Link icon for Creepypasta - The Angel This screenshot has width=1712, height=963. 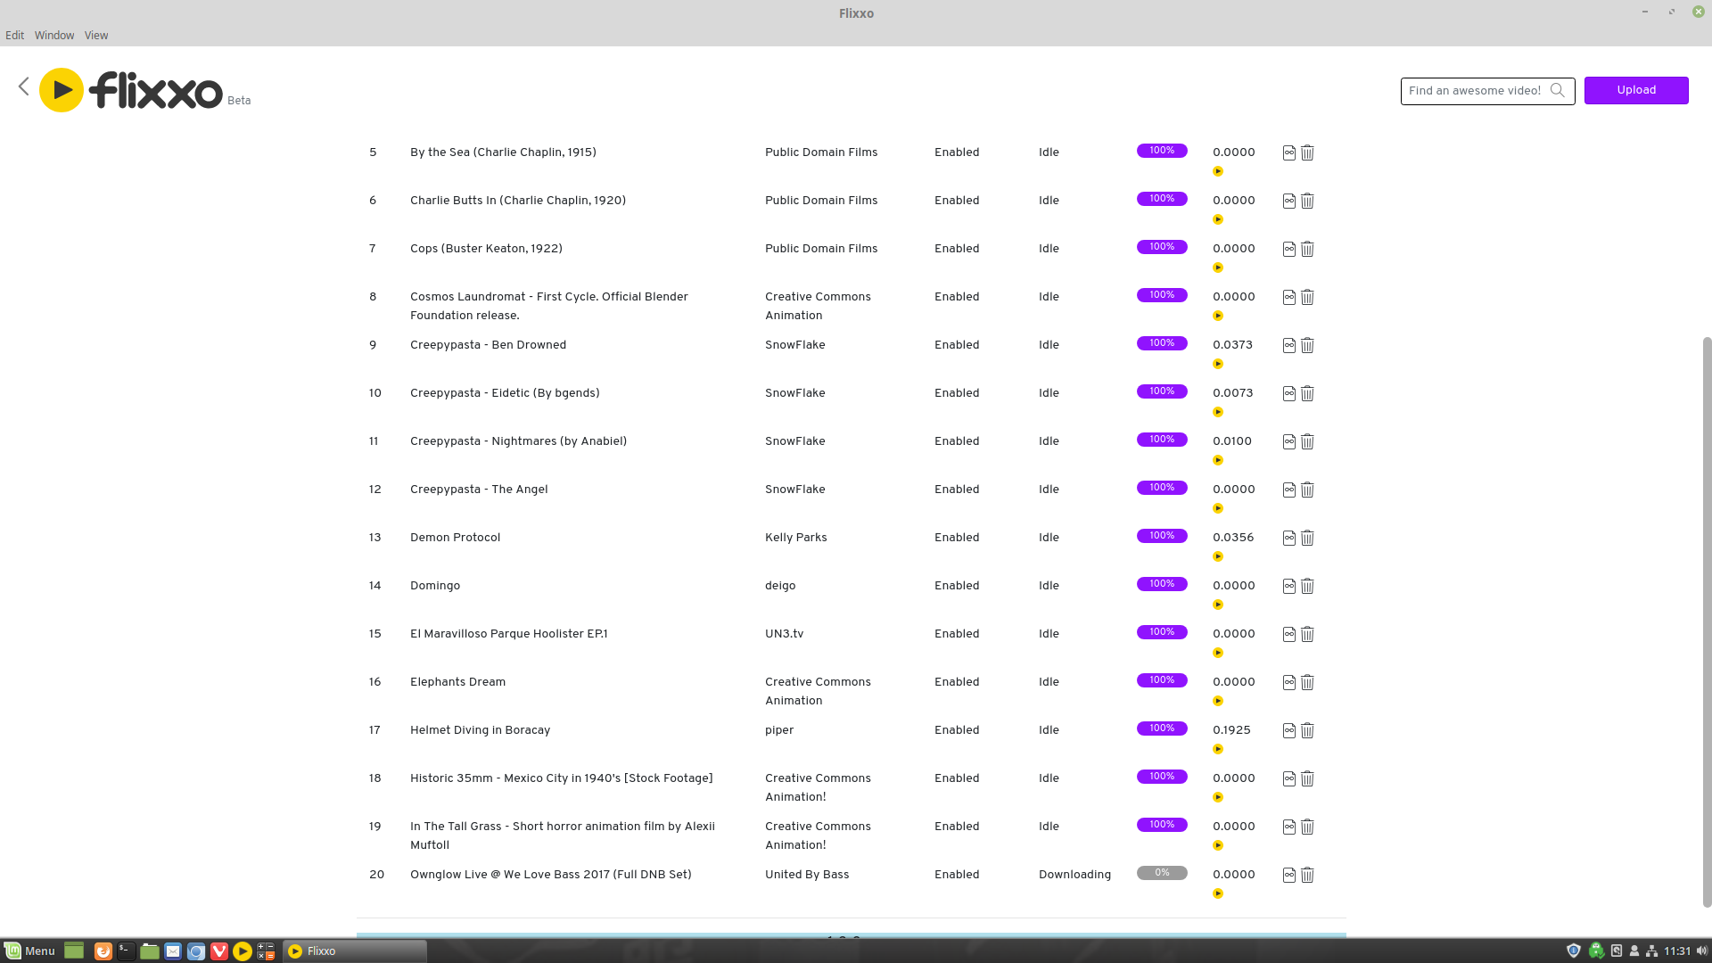point(1289,490)
